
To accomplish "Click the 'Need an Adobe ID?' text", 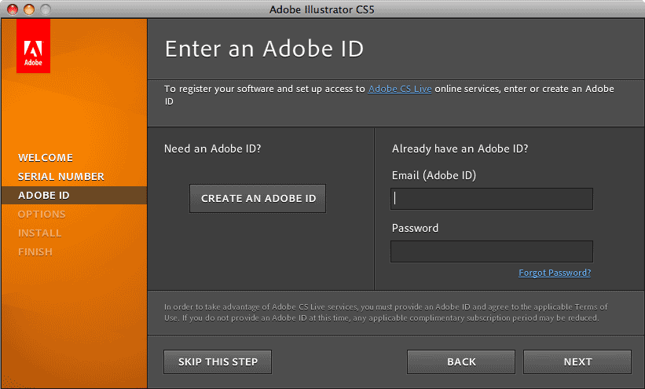I will tap(212, 149).
